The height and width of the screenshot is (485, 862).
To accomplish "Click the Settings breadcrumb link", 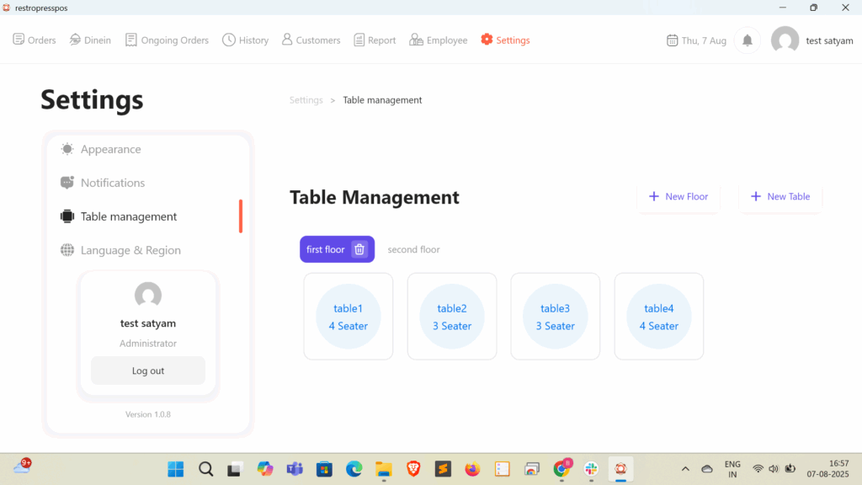I will (306, 100).
